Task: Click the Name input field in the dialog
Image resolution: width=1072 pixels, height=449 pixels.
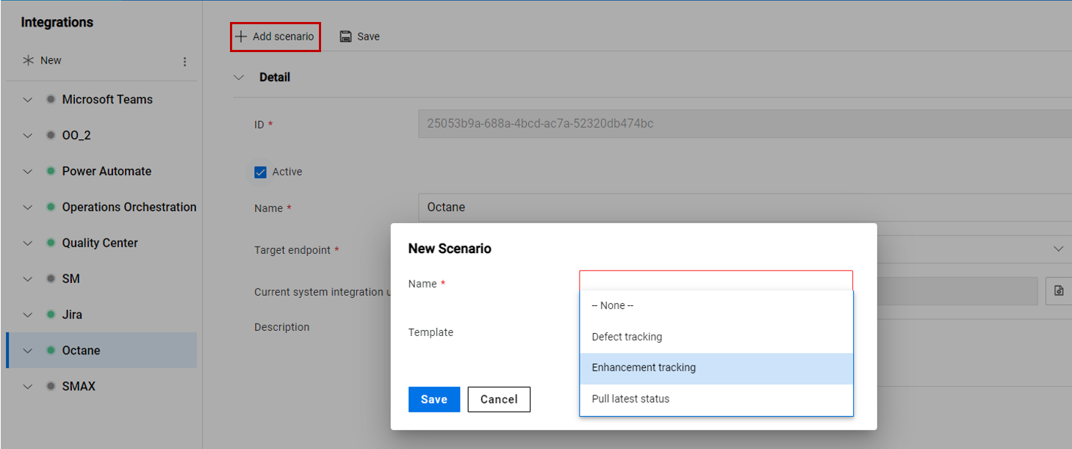Action: (716, 282)
